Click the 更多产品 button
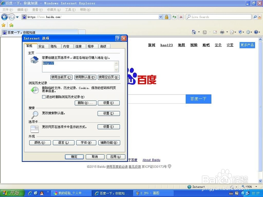 pyautogui.click(x=247, y=45)
